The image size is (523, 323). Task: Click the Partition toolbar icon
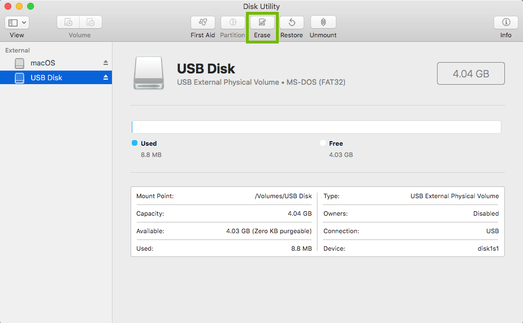[x=232, y=23]
